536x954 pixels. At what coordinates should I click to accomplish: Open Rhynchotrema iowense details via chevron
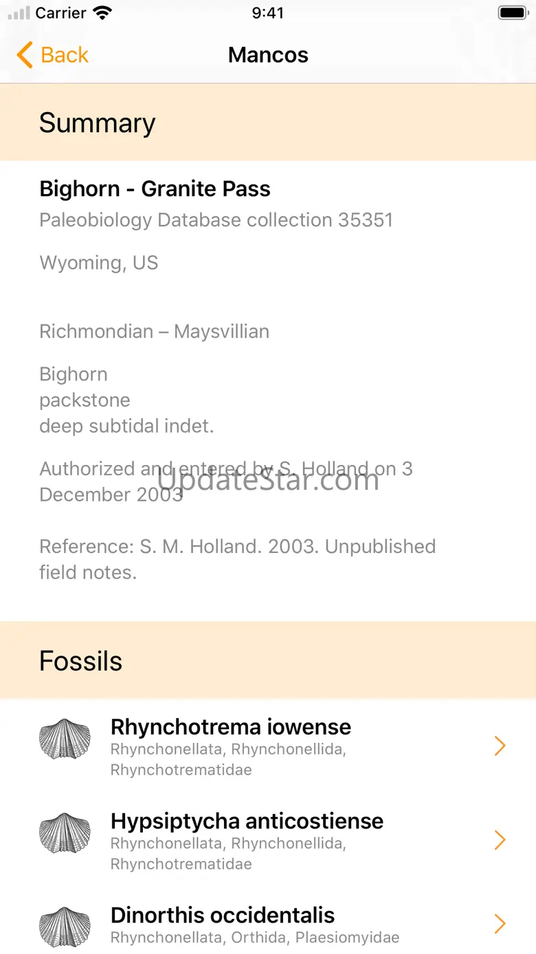point(500,746)
